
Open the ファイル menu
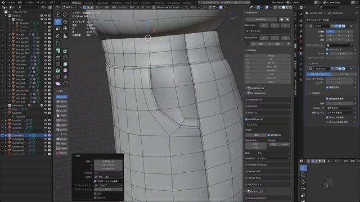(11, 2)
